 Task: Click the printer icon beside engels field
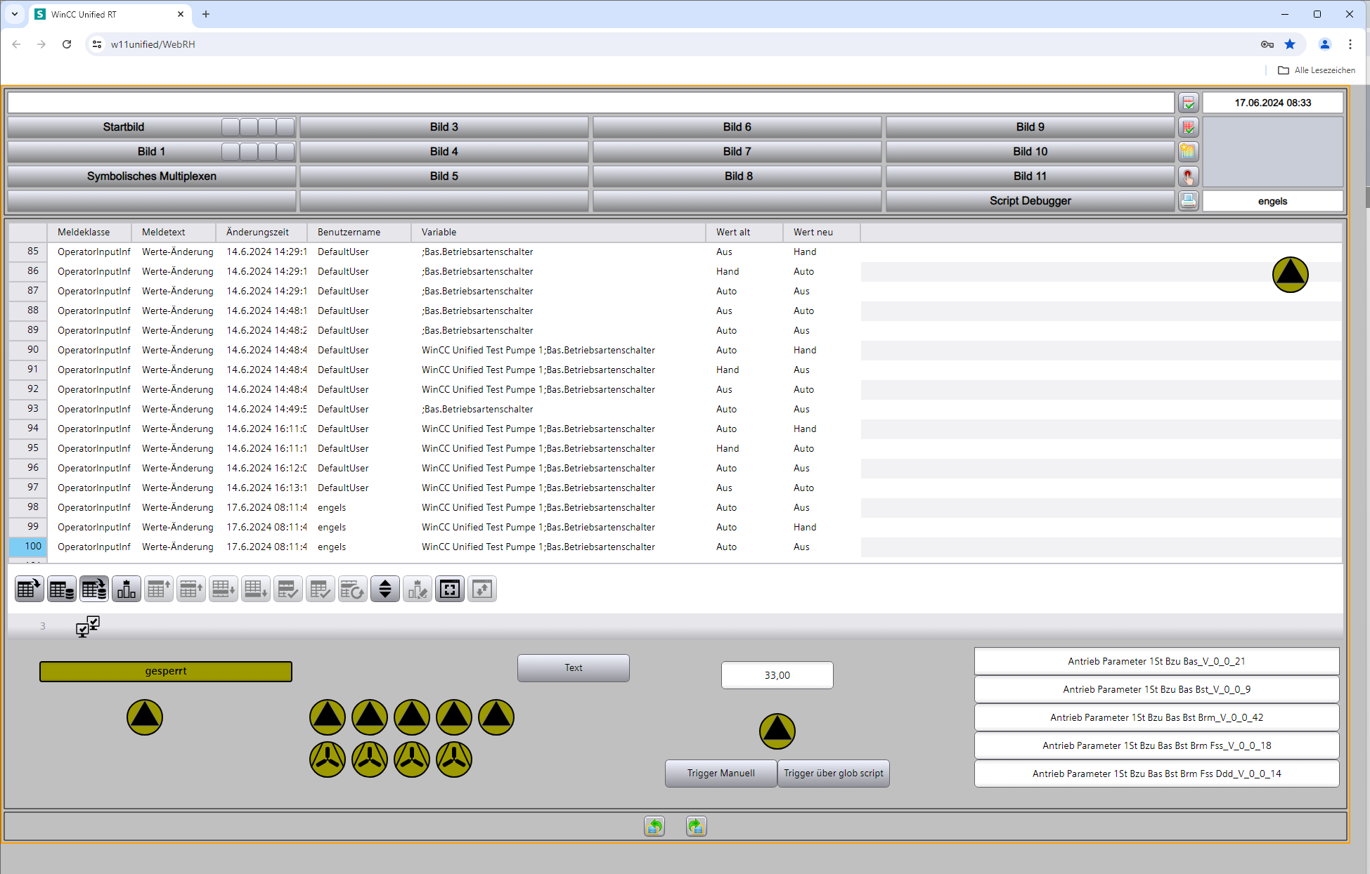[x=1188, y=201]
